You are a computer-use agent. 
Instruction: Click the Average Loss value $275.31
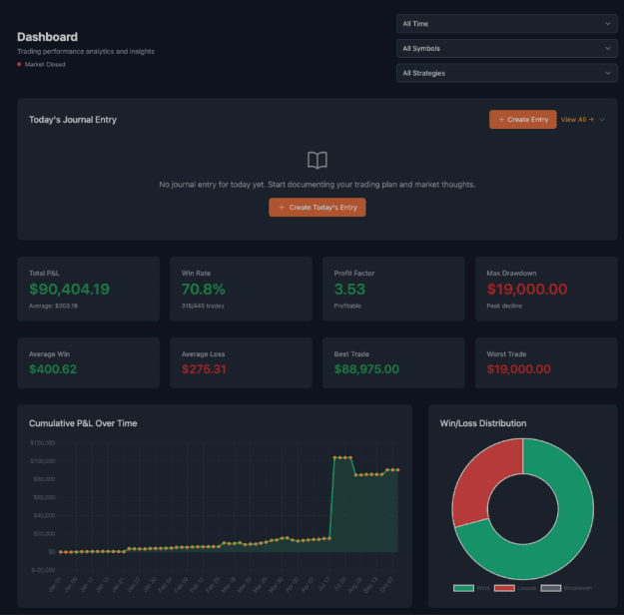point(204,369)
